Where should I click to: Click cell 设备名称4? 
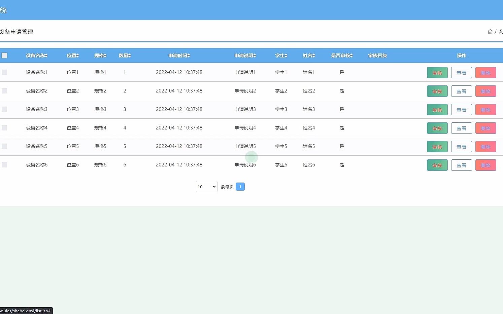coord(37,128)
